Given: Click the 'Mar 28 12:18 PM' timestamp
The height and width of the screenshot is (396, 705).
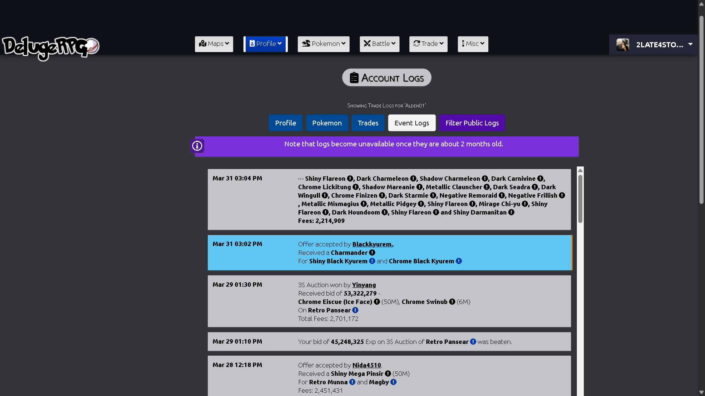Looking at the screenshot, I should [x=237, y=365].
